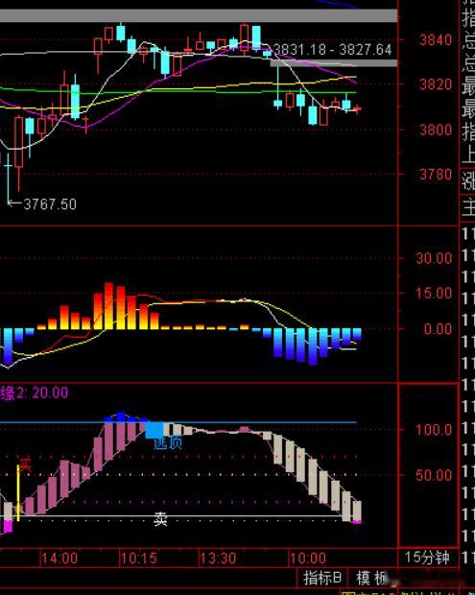475x595 pixels.
Task: Select the 14:00 time axis marker
Action: click(59, 559)
